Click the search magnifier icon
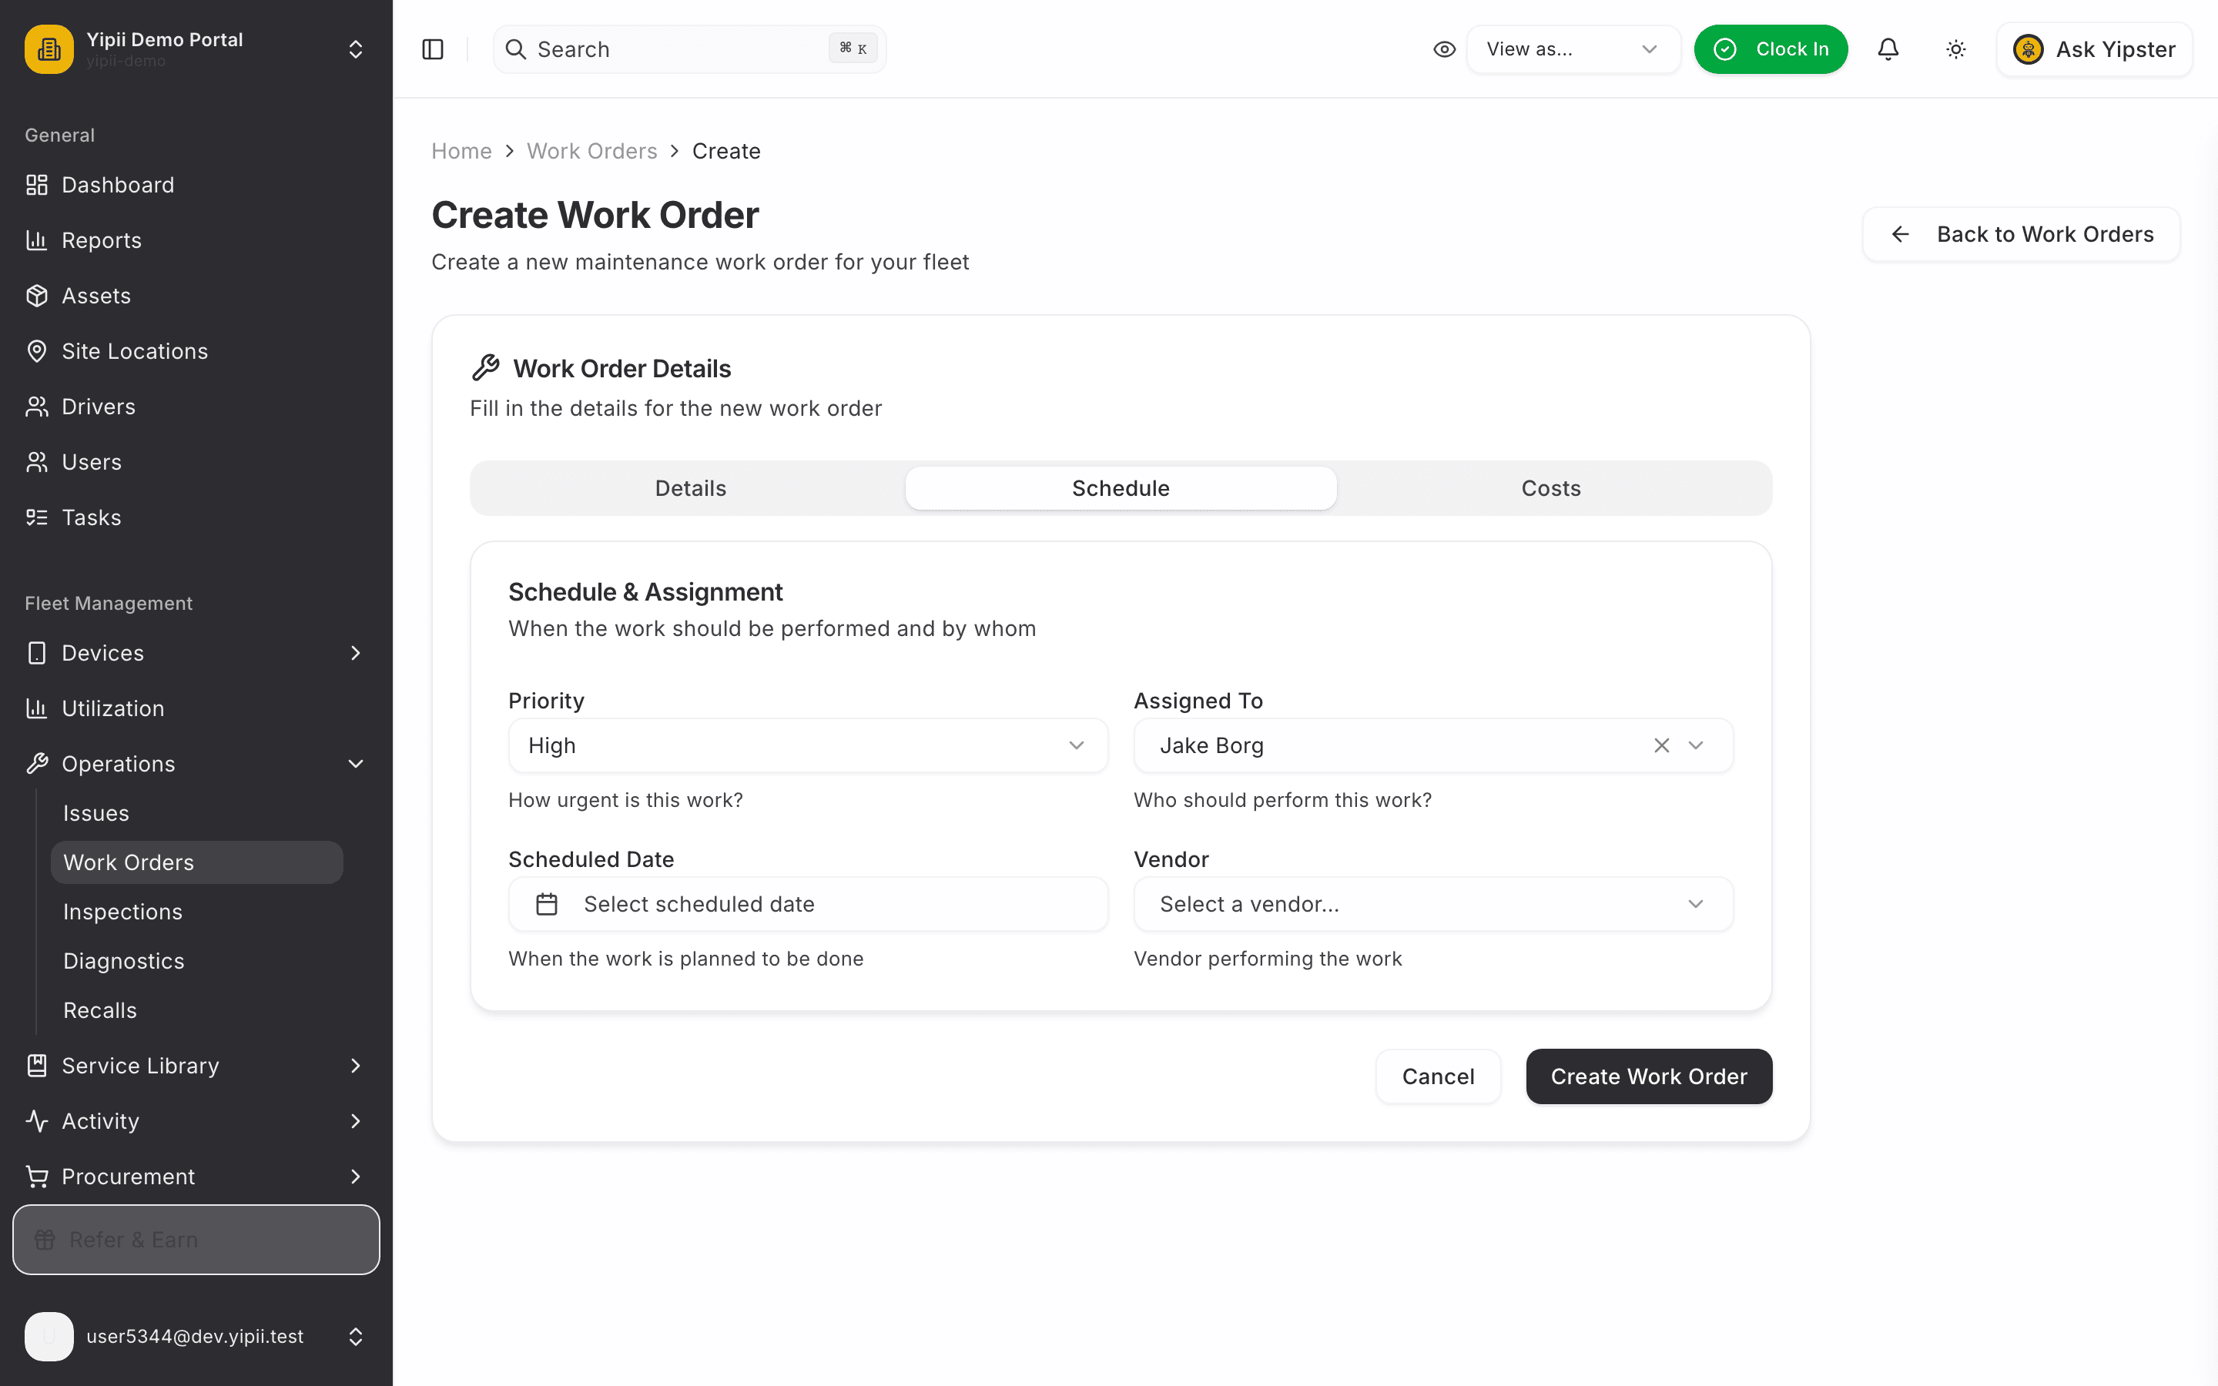The width and height of the screenshot is (2218, 1386). point(516,49)
